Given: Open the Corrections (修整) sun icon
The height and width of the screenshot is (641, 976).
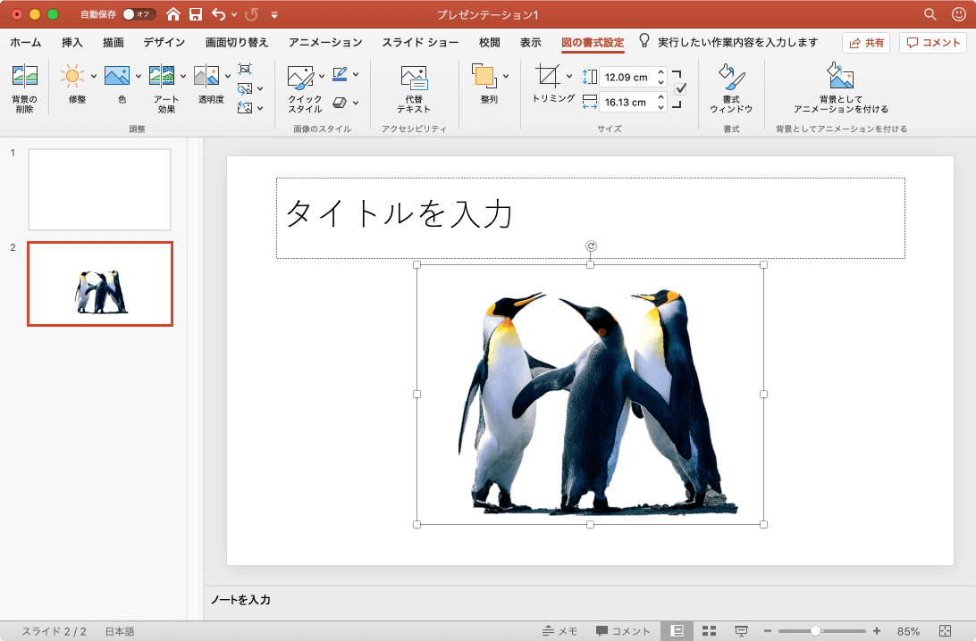Looking at the screenshot, I should click(x=72, y=77).
